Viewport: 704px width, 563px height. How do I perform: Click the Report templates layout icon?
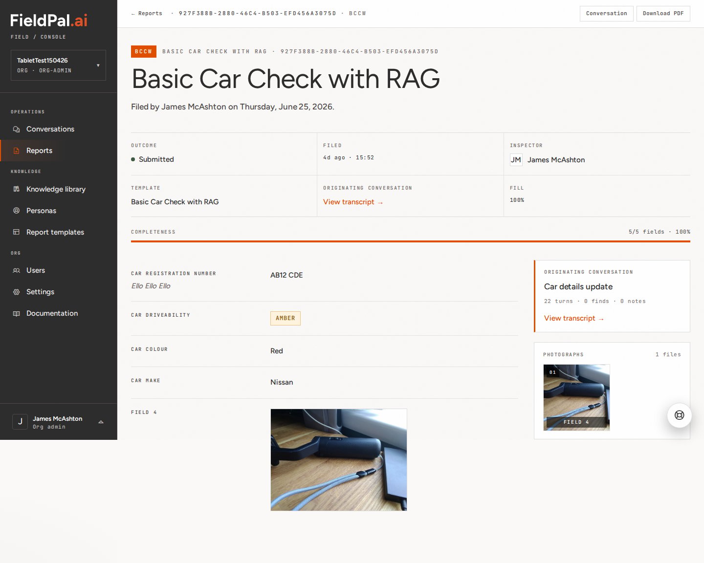click(x=16, y=232)
